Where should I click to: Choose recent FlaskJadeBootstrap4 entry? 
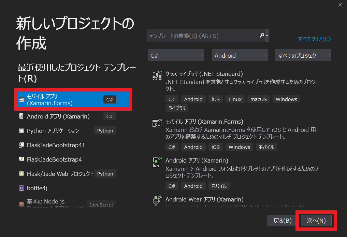coord(68,159)
